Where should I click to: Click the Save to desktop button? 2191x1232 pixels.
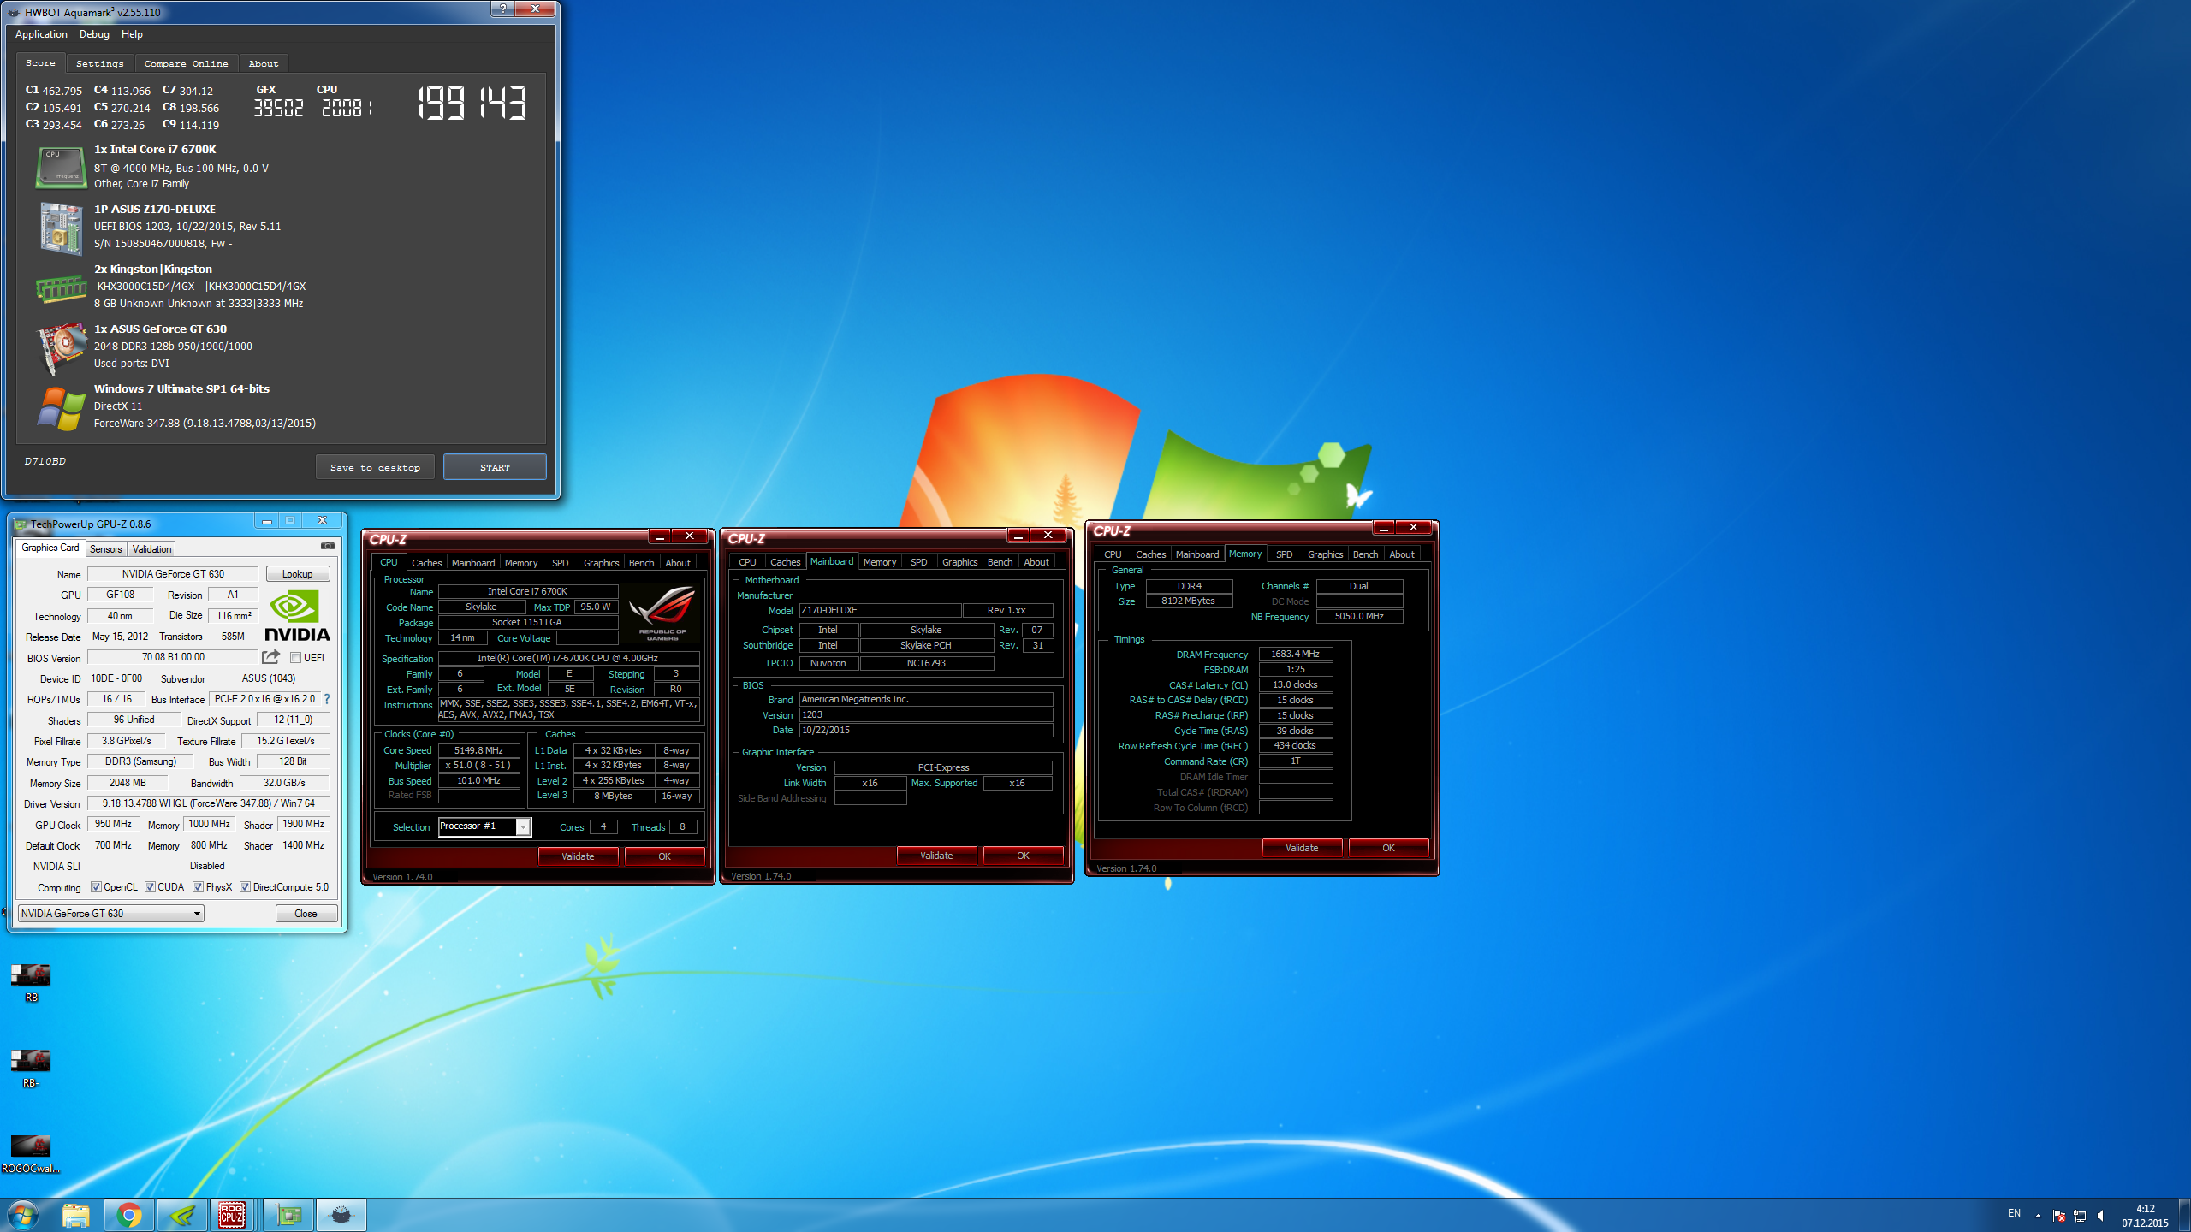[375, 467]
